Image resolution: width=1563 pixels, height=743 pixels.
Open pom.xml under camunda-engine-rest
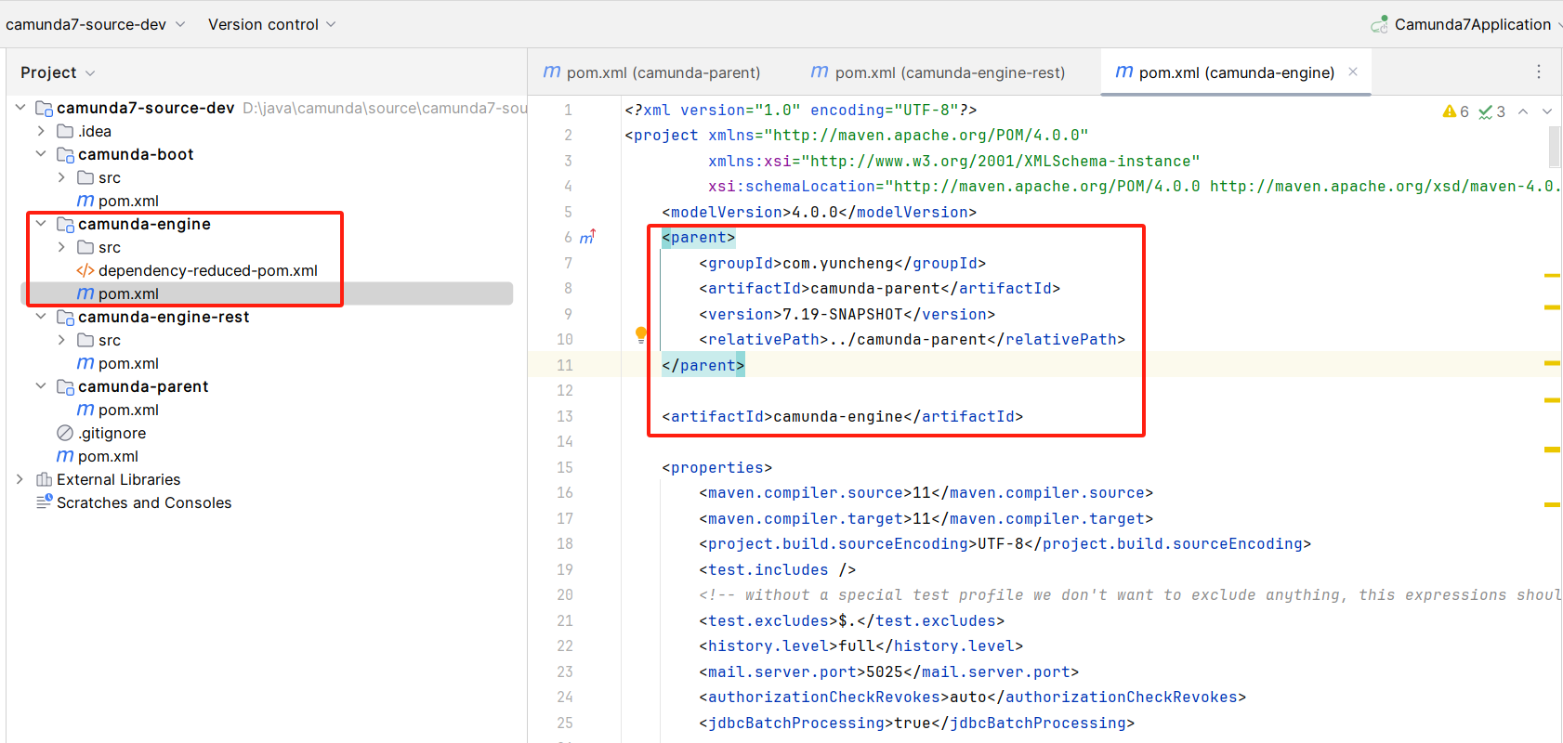(x=128, y=363)
